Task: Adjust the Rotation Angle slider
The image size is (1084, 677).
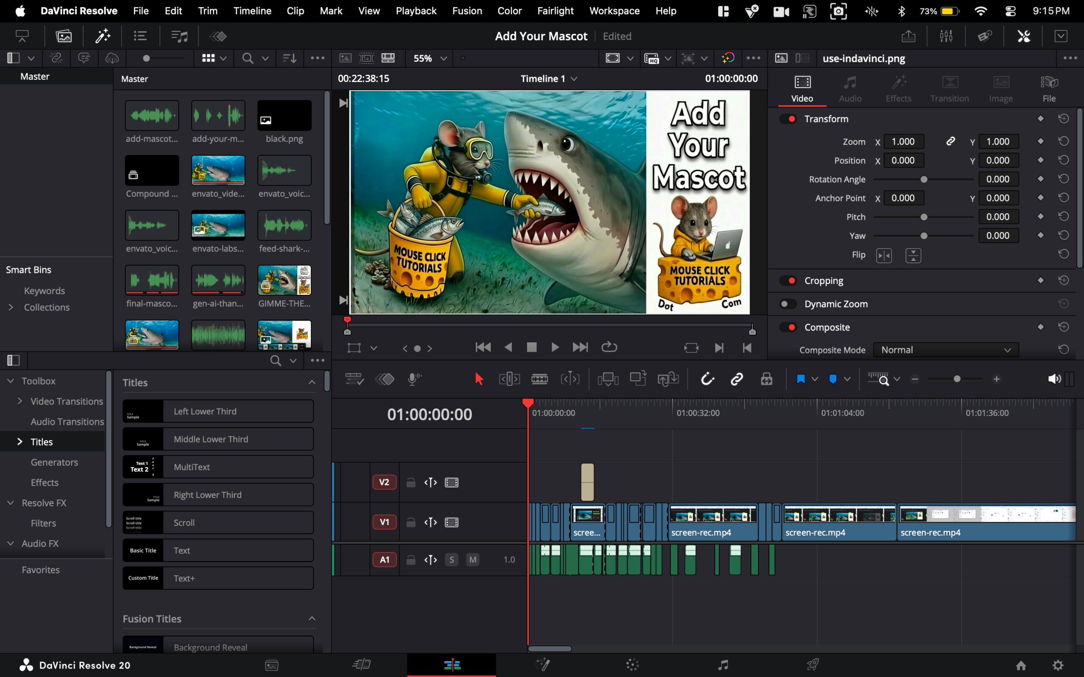Action: click(x=923, y=179)
